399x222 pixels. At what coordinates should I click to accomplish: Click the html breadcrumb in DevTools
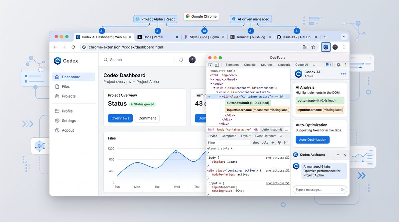pos(211,129)
